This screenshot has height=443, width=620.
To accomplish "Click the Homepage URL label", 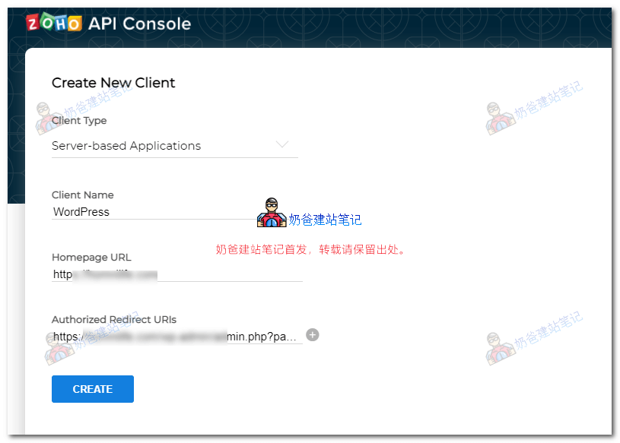I will point(91,257).
